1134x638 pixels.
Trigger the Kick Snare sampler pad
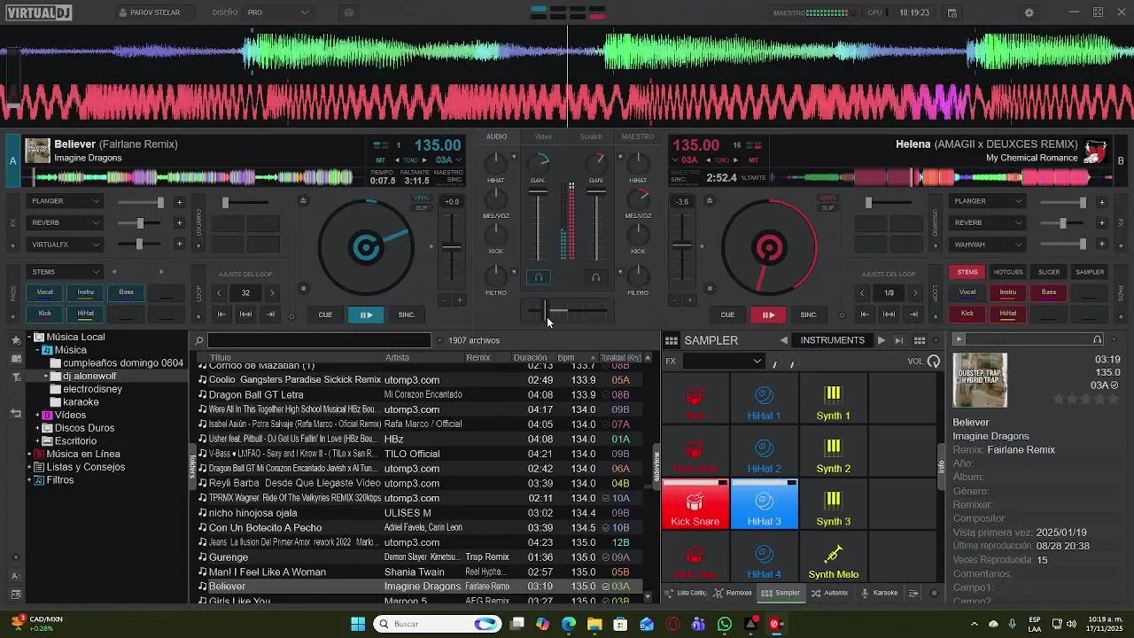click(695, 504)
